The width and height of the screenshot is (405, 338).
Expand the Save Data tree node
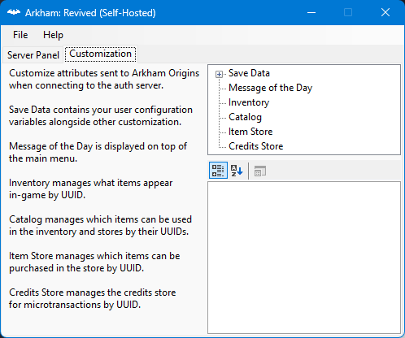(x=219, y=74)
